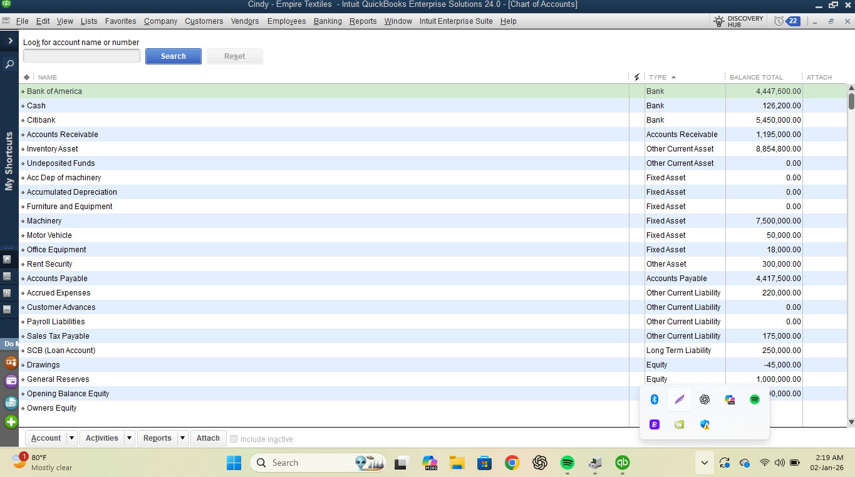
Task: Open Windows Security shield tray icon
Action: [705, 424]
